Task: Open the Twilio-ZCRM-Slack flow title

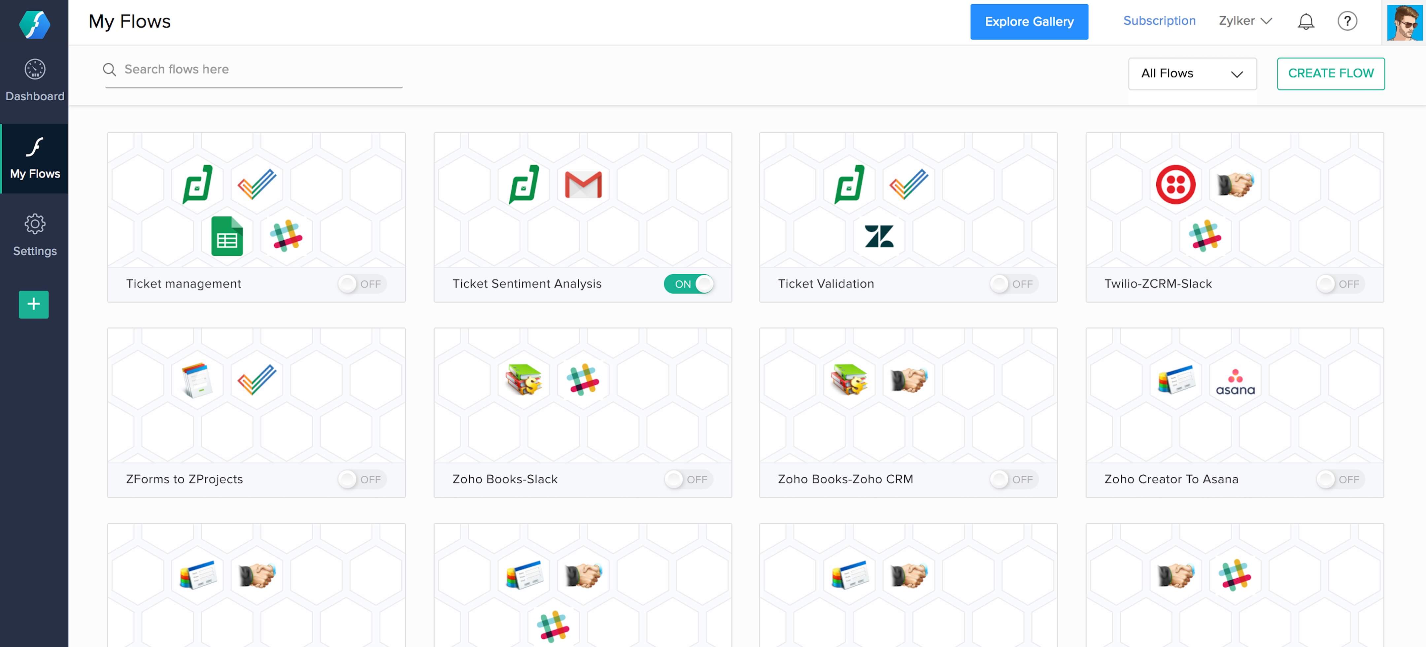Action: coord(1158,284)
